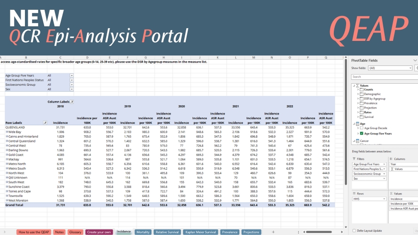Open Socioeconomic Group filter area field dropdown
The height and width of the screenshot is (235, 418).
[x=384, y=174]
